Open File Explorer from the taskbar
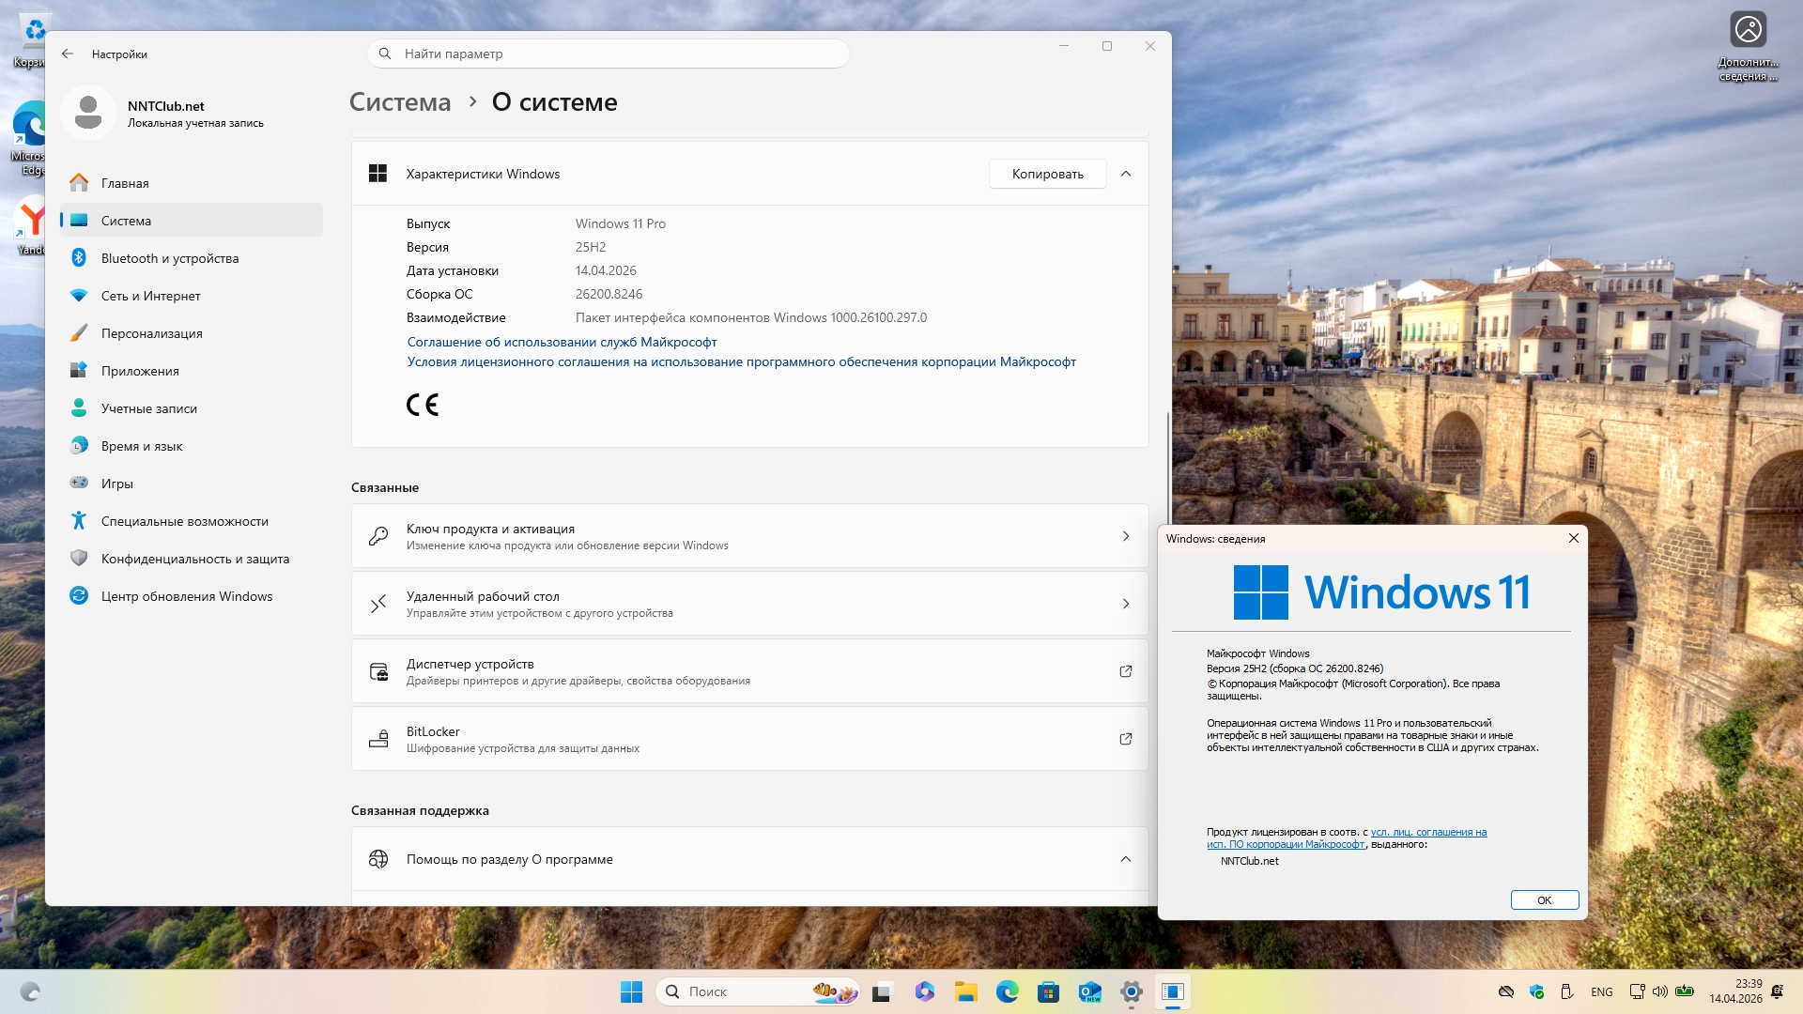The width and height of the screenshot is (1803, 1014). click(x=965, y=991)
